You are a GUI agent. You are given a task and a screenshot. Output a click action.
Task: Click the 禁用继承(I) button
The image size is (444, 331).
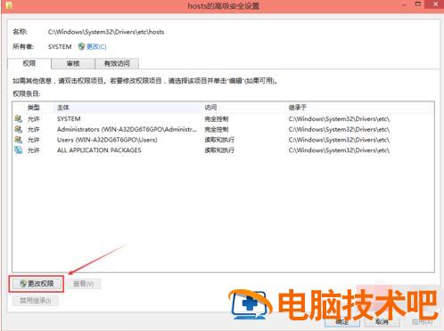(35, 301)
